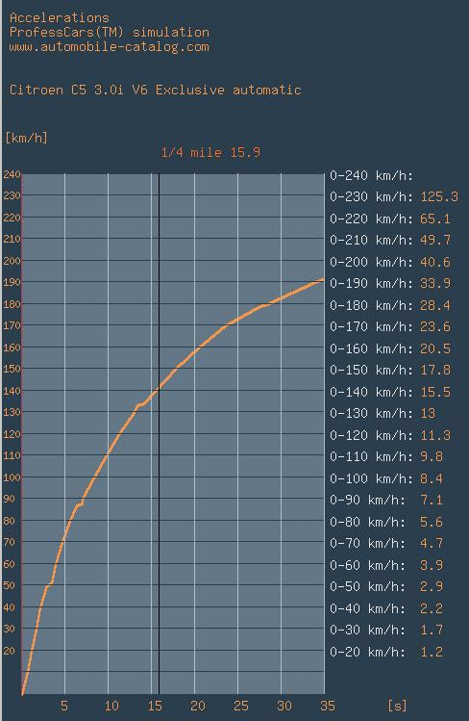Click the [s] time axis unit label
This screenshot has width=469, height=721.
pyautogui.click(x=397, y=706)
